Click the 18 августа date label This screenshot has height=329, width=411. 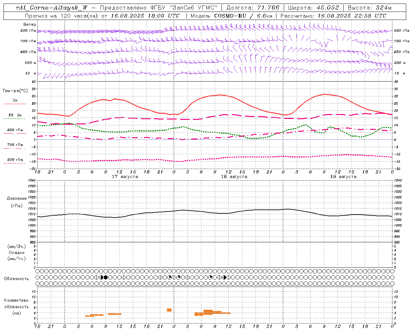[234, 177]
